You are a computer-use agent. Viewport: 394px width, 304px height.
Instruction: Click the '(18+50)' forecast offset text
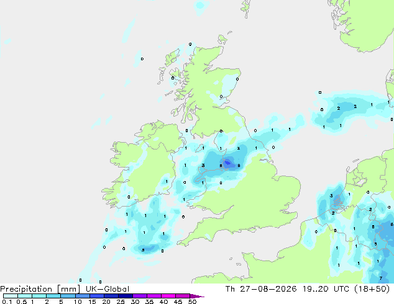click(x=372, y=289)
